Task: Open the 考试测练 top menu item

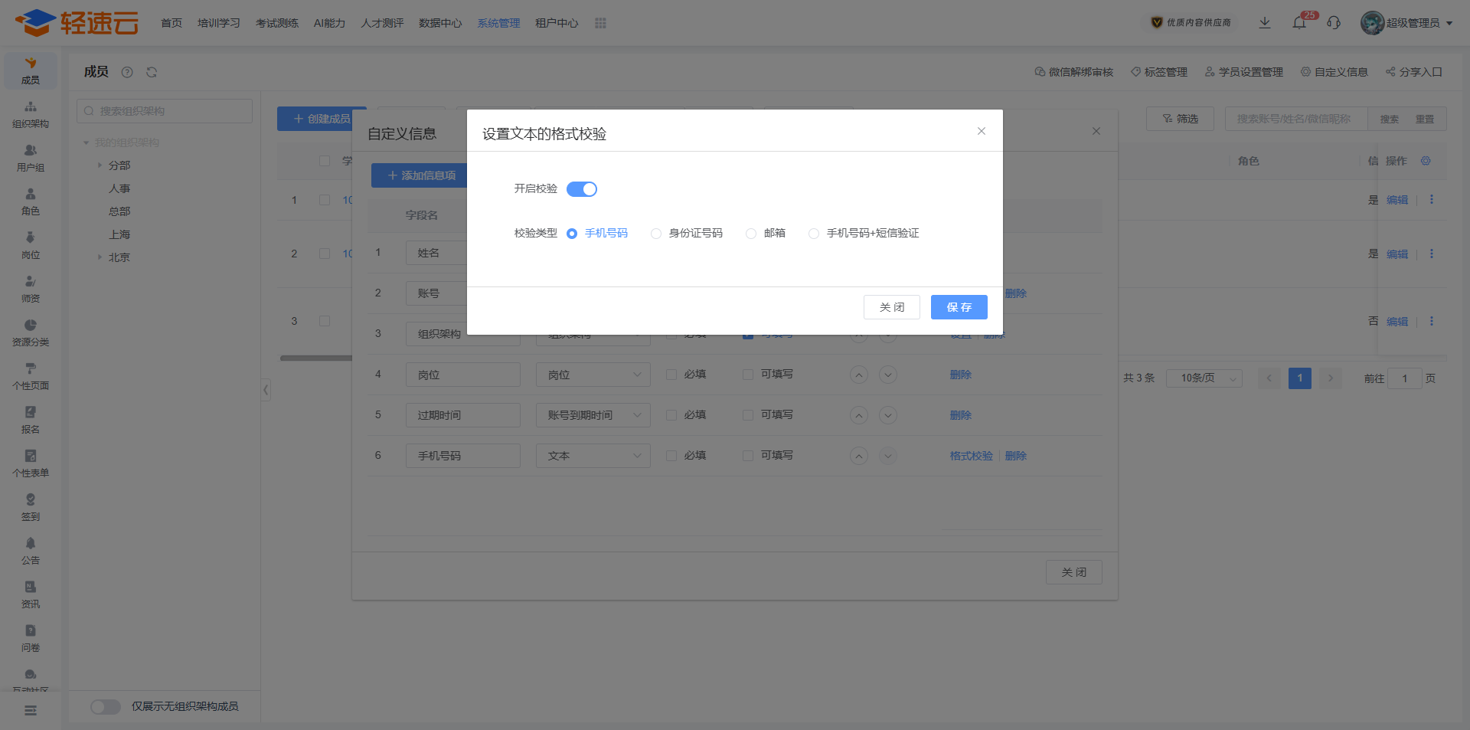Action: click(x=277, y=23)
